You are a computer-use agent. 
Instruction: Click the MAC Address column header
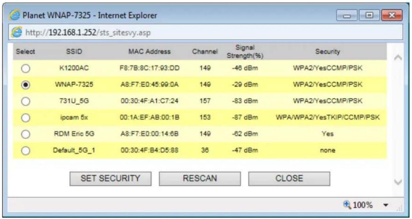[149, 52]
